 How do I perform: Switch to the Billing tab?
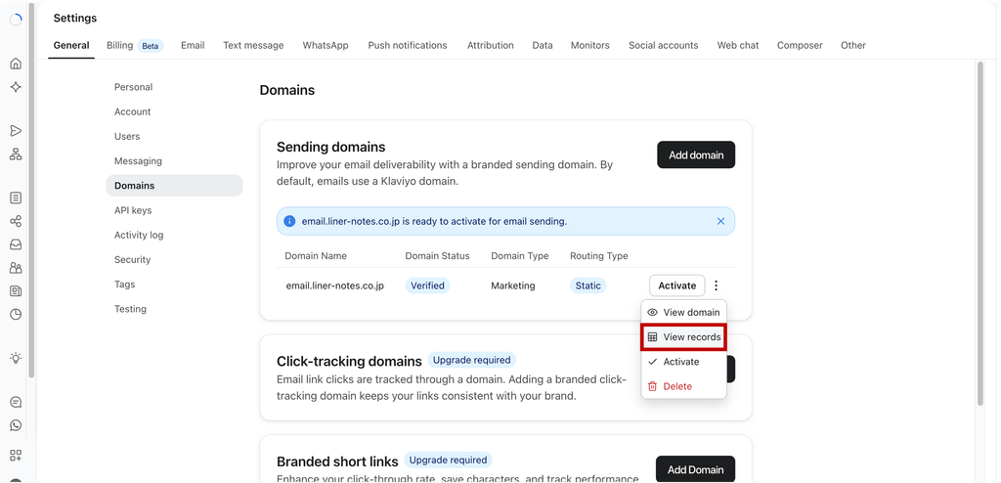[x=135, y=45]
